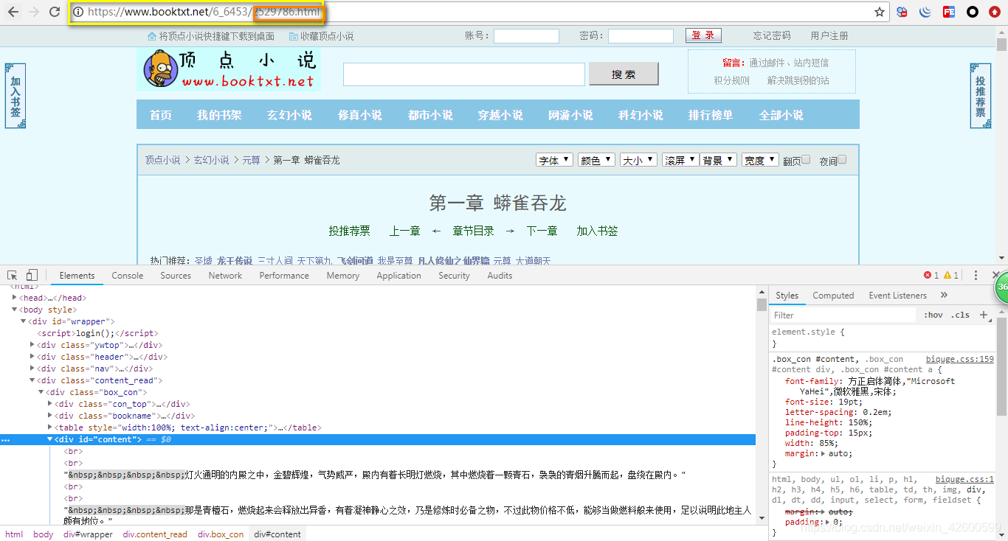The image size is (1008, 541).
Task: Click the red up-arrow extension icon
Action: click(x=995, y=12)
